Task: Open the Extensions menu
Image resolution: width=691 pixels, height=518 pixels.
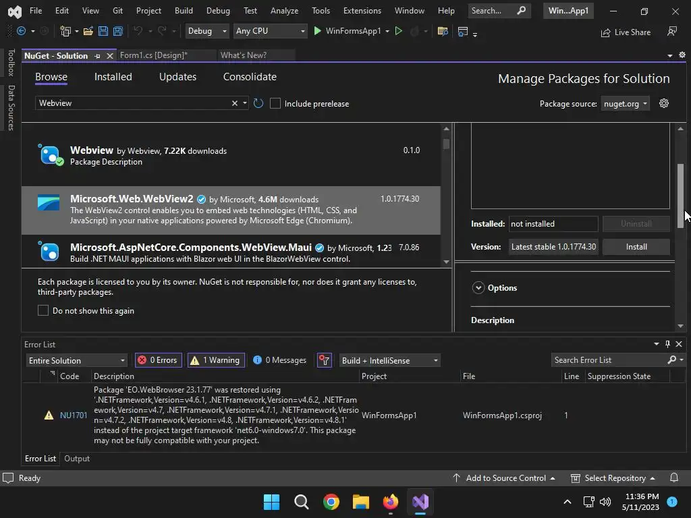Action: point(362,11)
